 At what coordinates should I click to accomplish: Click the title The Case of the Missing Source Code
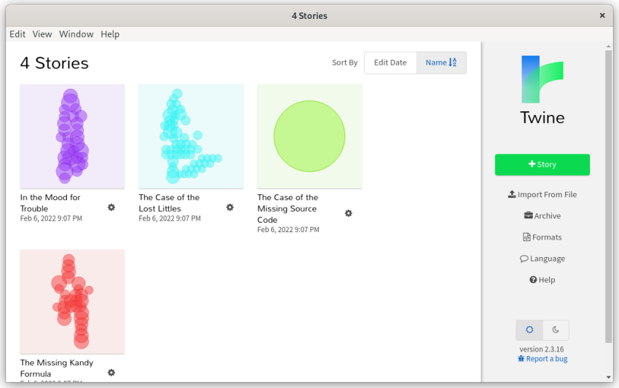click(x=288, y=208)
